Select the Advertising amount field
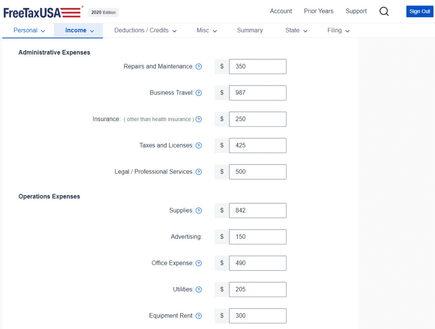 (258, 236)
